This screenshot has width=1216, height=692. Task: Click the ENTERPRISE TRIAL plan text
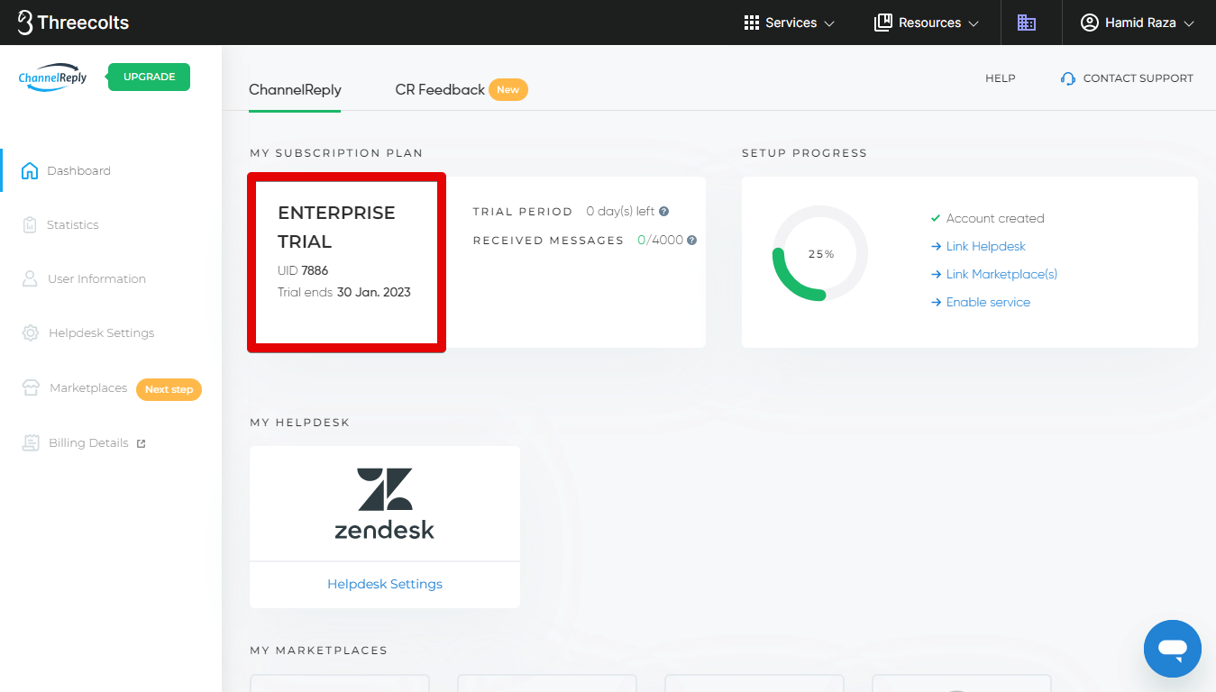pyautogui.click(x=336, y=227)
